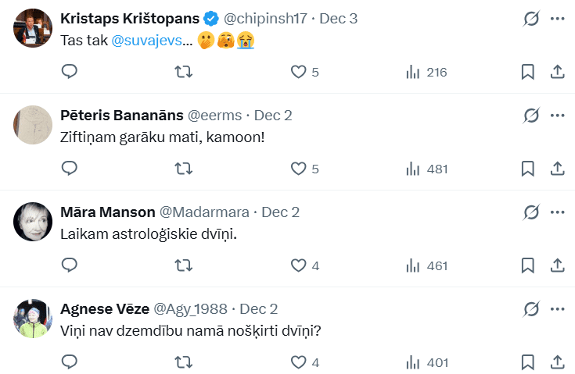Screen dimensions: 575x374
Task: Bookmark Agnese Vēze's tweet
Action: pos(528,362)
